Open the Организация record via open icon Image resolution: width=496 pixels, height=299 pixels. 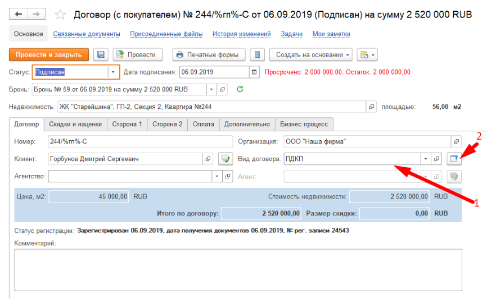[457, 141]
